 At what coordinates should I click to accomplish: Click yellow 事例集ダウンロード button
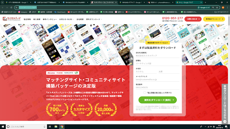pos(214,19)
